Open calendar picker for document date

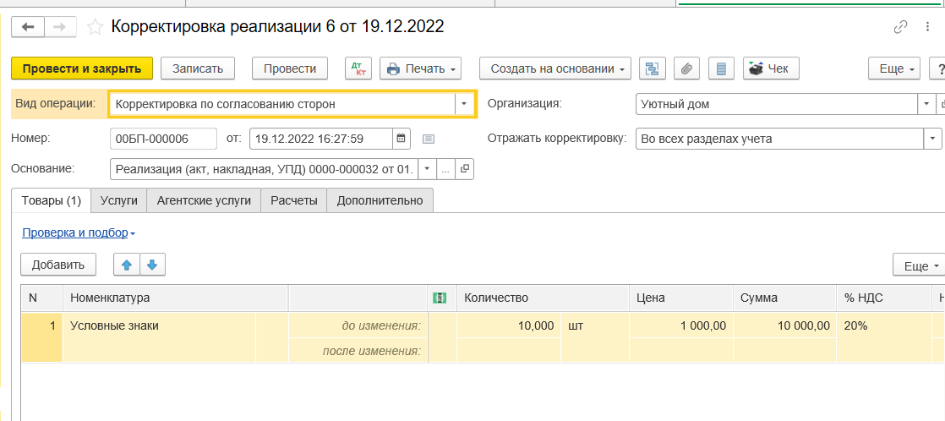pos(402,139)
